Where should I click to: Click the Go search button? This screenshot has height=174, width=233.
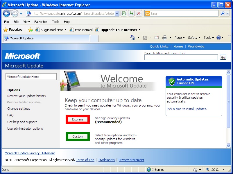pyautogui.click(x=223, y=57)
